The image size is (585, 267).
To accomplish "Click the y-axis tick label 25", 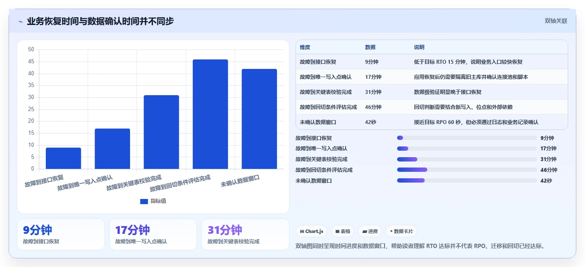I will coord(31,109).
